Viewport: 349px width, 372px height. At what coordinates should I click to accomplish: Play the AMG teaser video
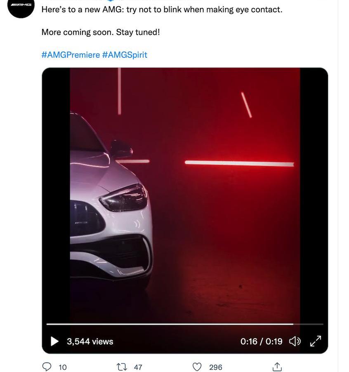tap(54, 341)
